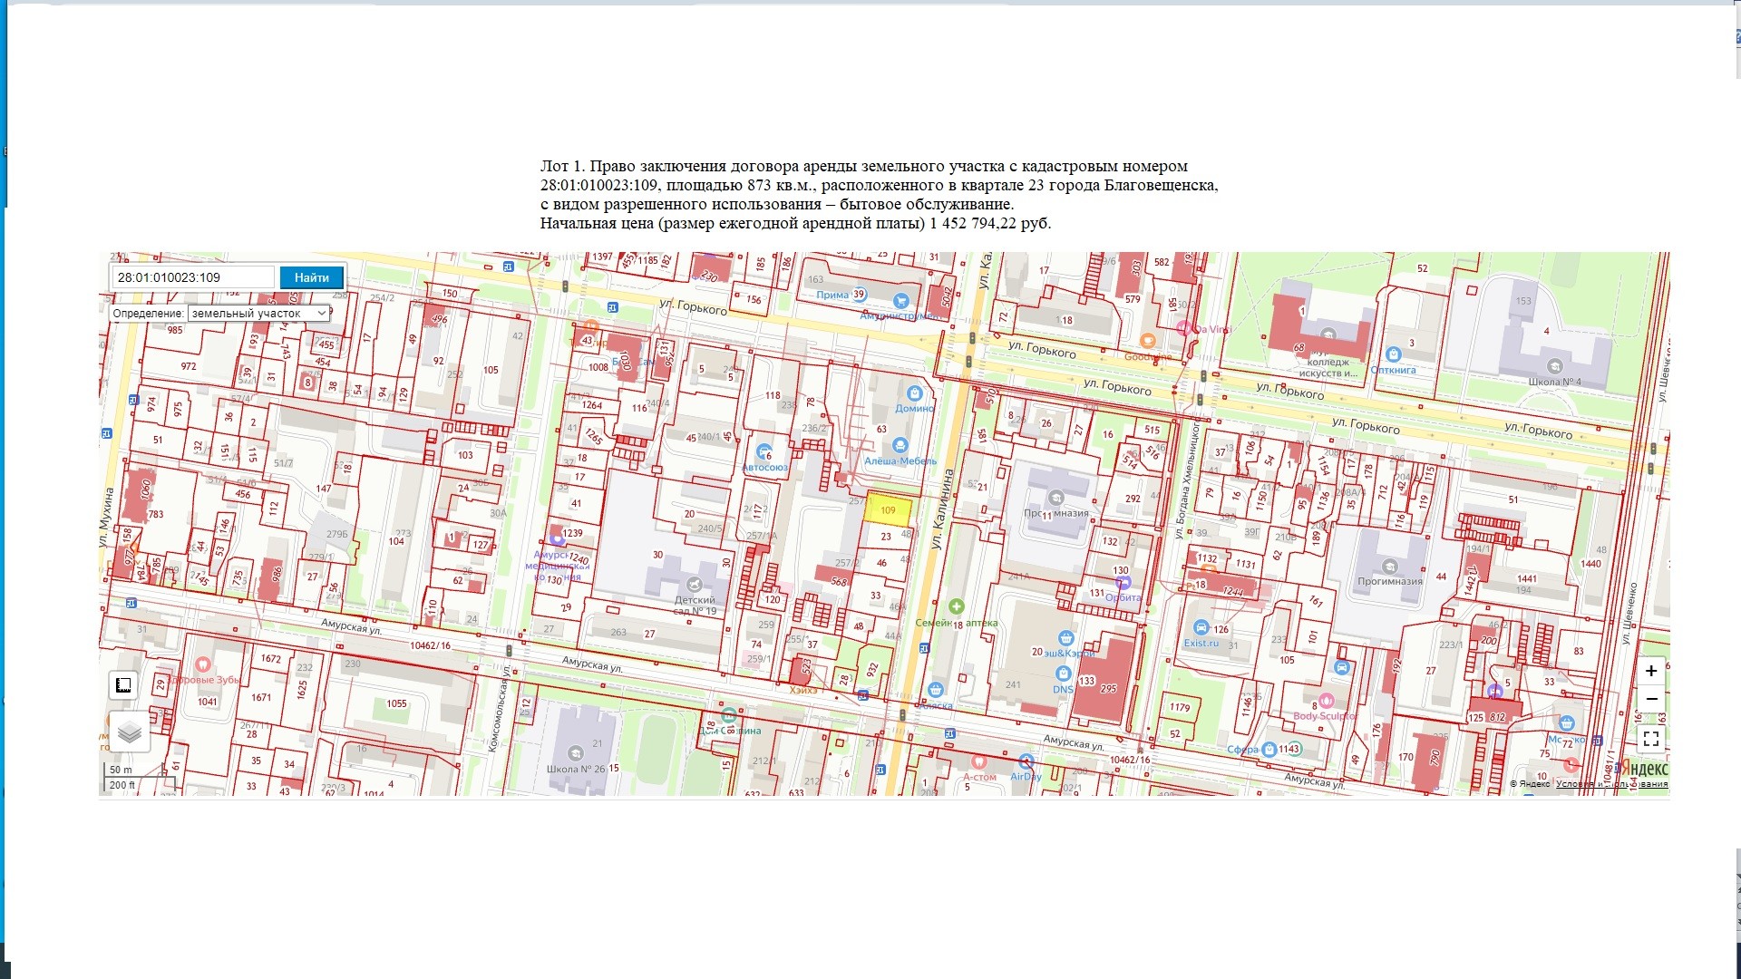Click the Школа № 4 school icon
The image size is (1741, 979).
tap(1554, 366)
